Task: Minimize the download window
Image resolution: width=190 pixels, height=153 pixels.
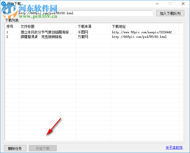Action: tap(157, 4)
